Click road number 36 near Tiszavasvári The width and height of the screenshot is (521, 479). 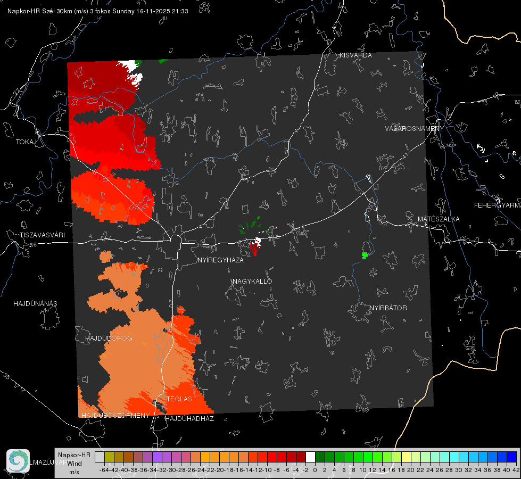click(33, 245)
